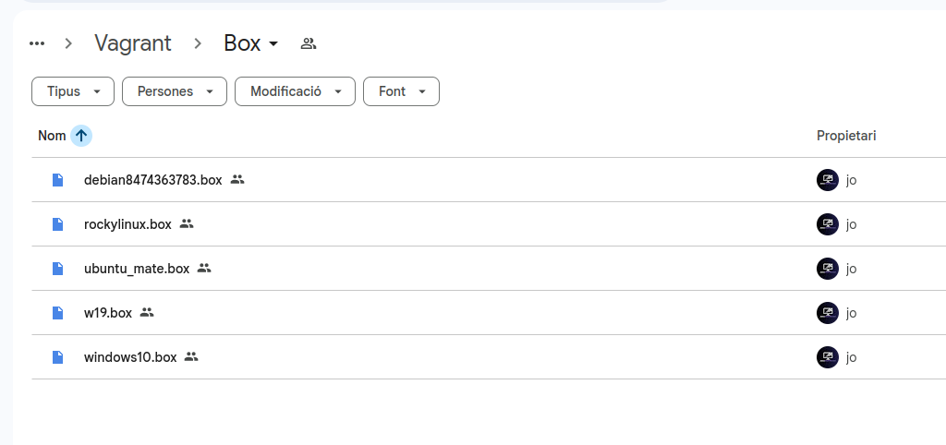Viewport: 946px width, 445px height.
Task: Click the Propietari column header
Action: [846, 136]
